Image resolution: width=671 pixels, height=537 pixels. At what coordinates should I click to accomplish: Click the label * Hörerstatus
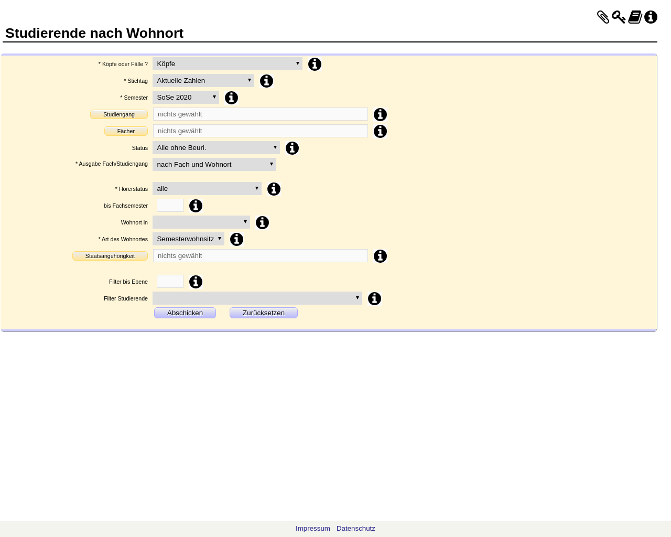click(132, 189)
